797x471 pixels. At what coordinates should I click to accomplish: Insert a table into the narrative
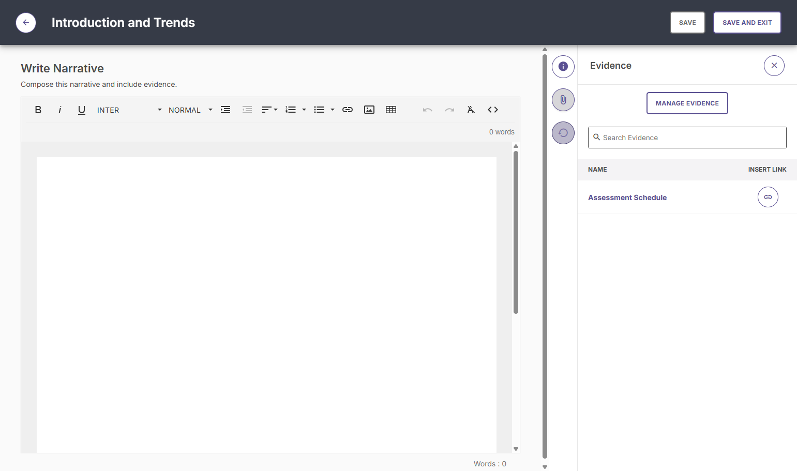(x=391, y=110)
